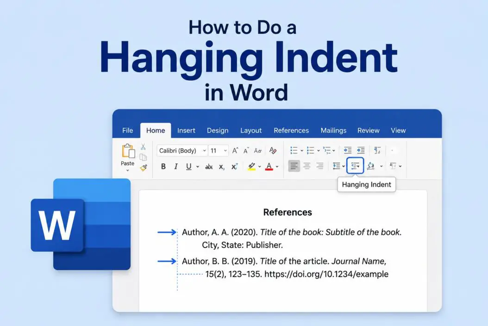488x326 pixels.
Task: Toggle Italic formatting
Action: coord(176,166)
